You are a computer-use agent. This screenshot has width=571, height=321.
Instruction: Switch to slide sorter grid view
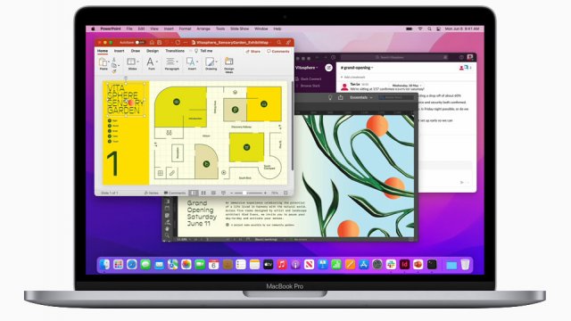[203, 193]
